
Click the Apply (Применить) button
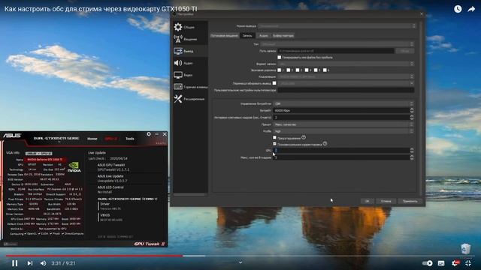coord(410,201)
